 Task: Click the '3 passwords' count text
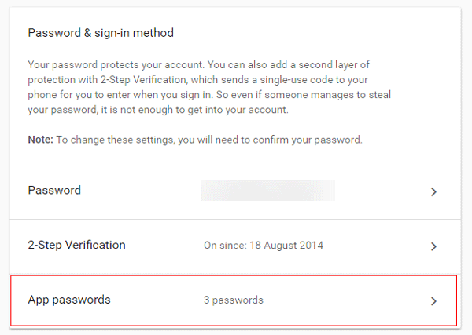(x=234, y=300)
